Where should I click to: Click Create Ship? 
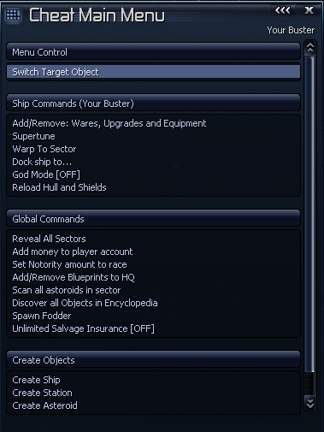coord(36,380)
